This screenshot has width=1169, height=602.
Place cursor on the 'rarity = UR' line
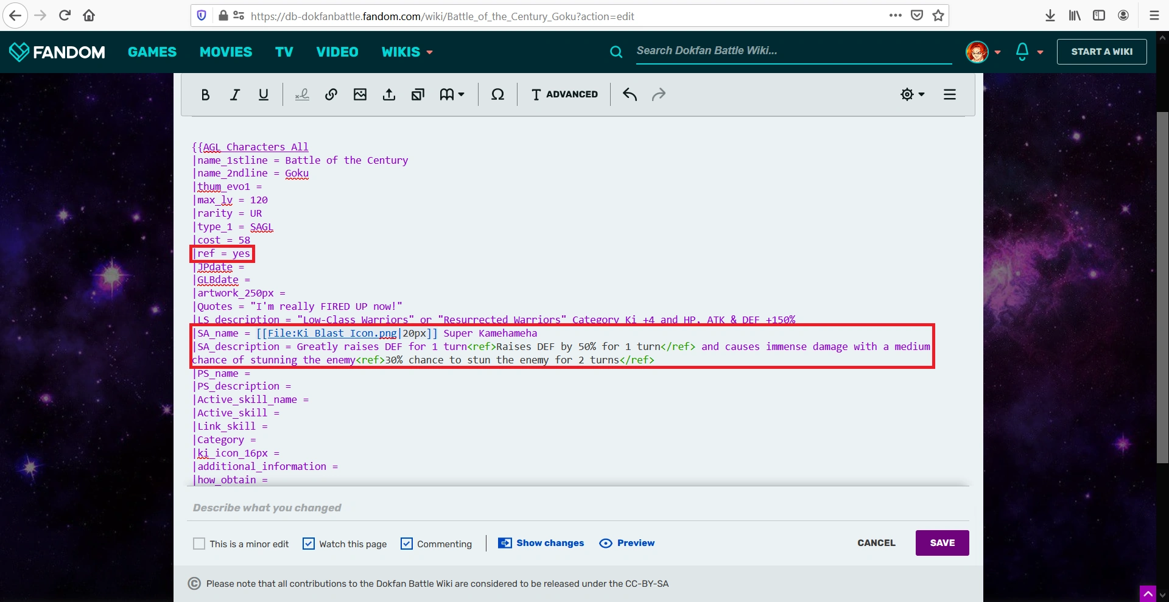(228, 214)
